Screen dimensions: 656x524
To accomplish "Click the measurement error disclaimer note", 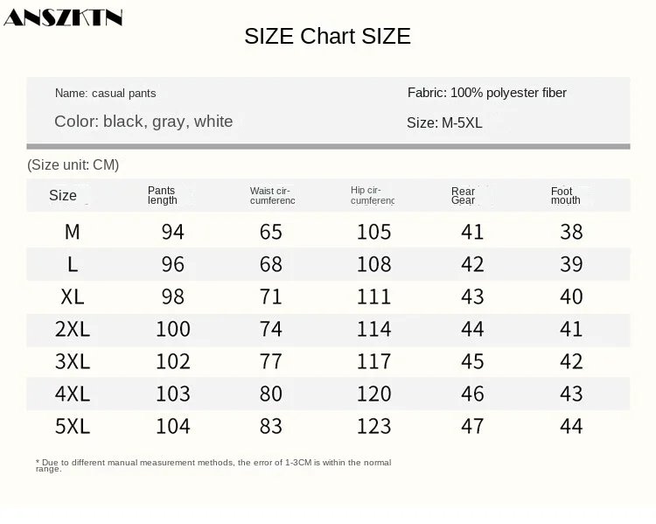I will (213, 465).
